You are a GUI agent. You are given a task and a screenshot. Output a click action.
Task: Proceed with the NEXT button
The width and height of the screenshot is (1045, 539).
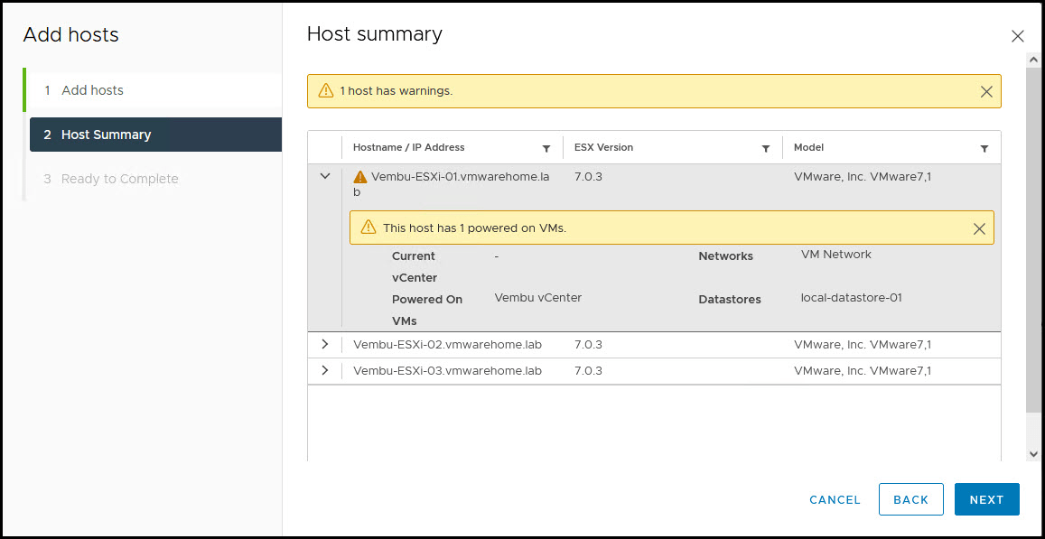click(x=987, y=499)
